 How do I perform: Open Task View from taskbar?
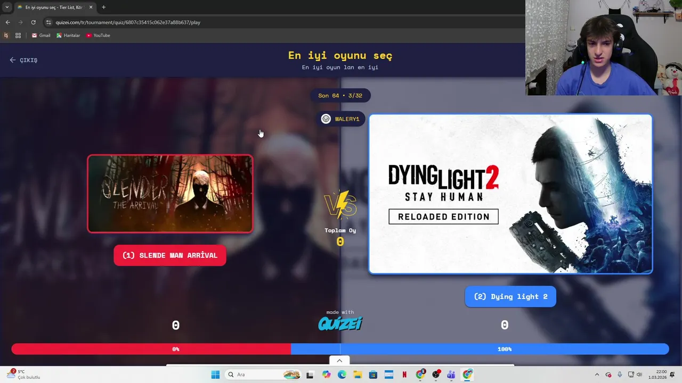point(310,374)
